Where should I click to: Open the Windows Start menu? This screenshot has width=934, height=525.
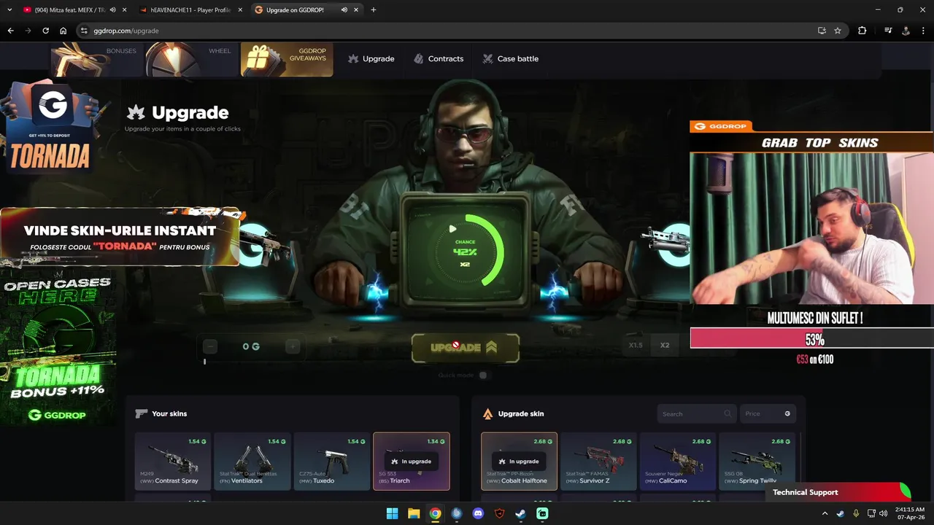[393, 513]
